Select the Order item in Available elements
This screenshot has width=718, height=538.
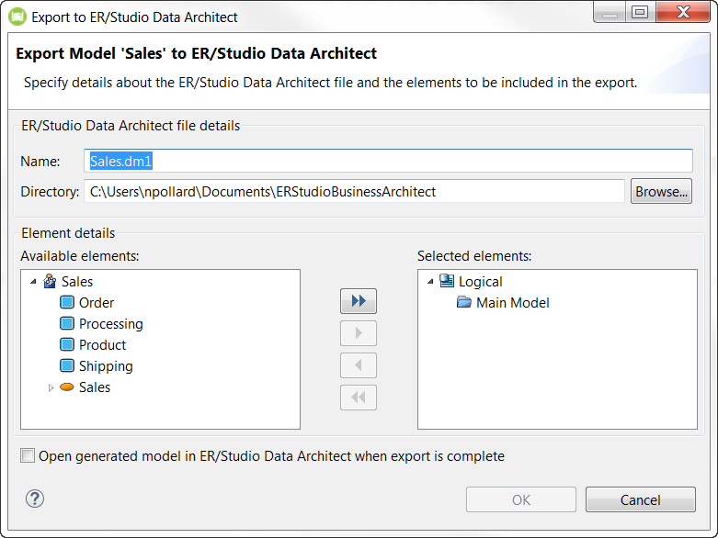tap(97, 303)
